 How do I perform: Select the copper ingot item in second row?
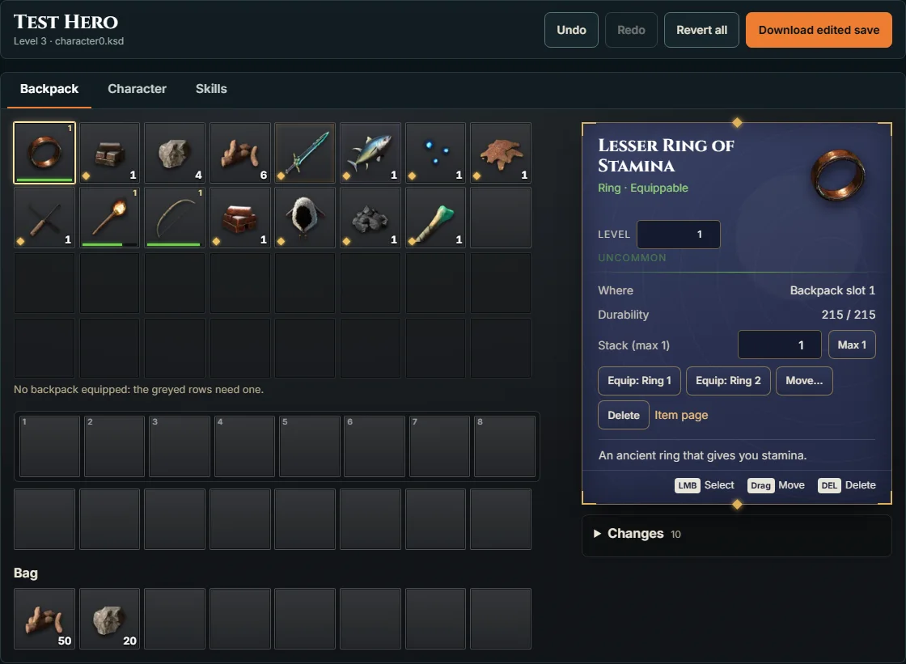(239, 218)
